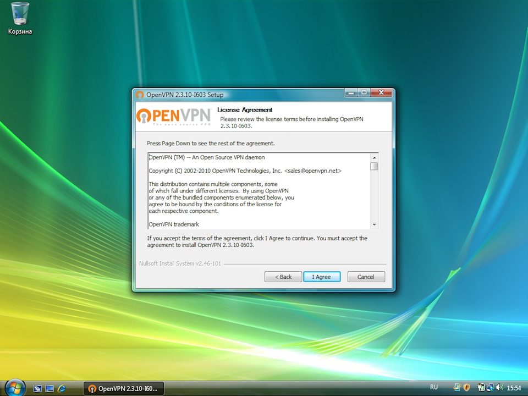The image size is (528, 396).
Task: Go back with the < Back button
Action: coord(283,277)
